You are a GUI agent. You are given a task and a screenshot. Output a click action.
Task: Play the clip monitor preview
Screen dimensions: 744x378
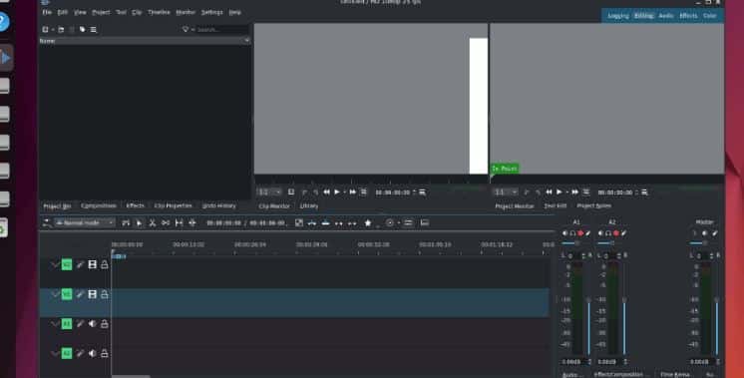pos(337,192)
